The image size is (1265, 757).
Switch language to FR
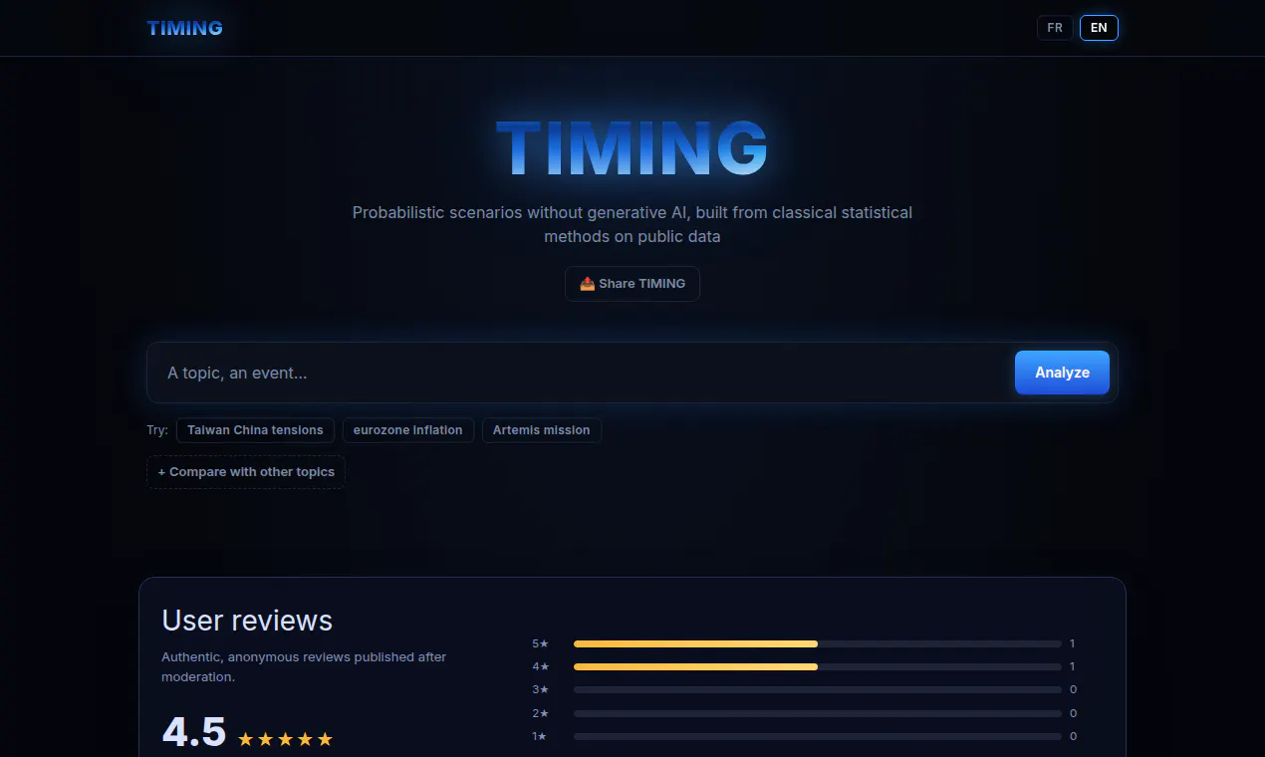point(1055,28)
